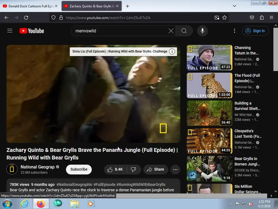Screen dimensions: 278x209
Task: Click the forward navigation arrow
Action: [x=16, y=18]
